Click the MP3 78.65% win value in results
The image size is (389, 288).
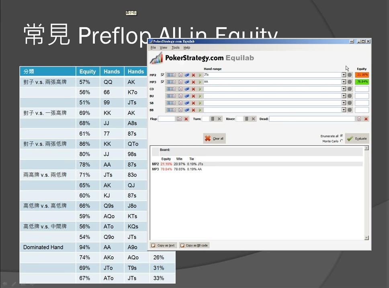coord(179,169)
